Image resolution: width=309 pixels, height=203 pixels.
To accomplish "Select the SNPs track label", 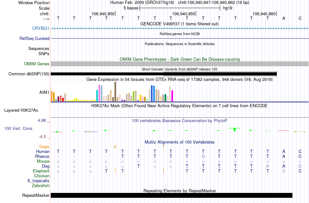I will pyautogui.click(x=44, y=54).
